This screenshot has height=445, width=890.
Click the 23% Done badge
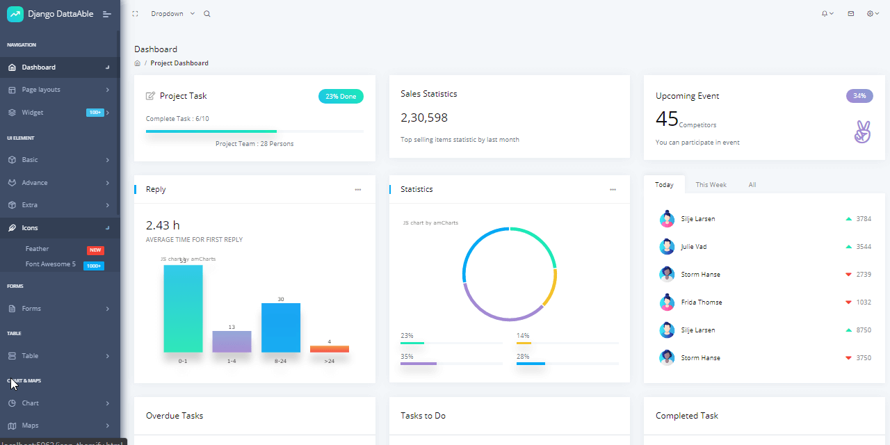pyautogui.click(x=341, y=96)
